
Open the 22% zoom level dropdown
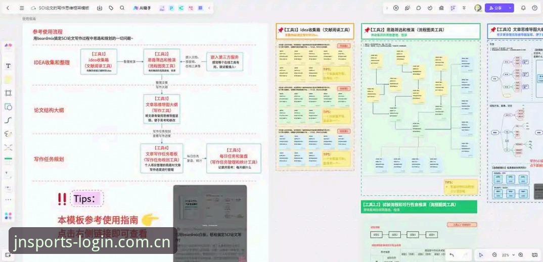click(x=507, y=255)
